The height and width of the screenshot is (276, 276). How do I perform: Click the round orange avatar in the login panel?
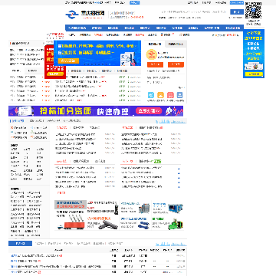click(x=151, y=54)
